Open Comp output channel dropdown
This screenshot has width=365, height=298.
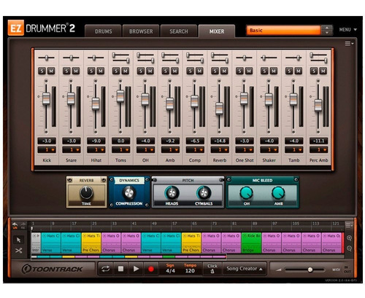point(195,150)
